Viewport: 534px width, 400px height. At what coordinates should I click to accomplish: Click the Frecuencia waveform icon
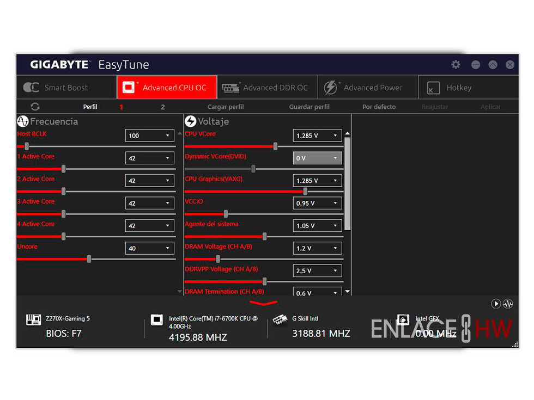tap(23, 121)
